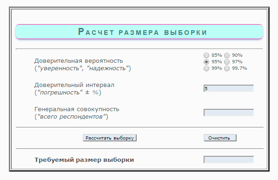Click the Очистить button

pos(220,138)
